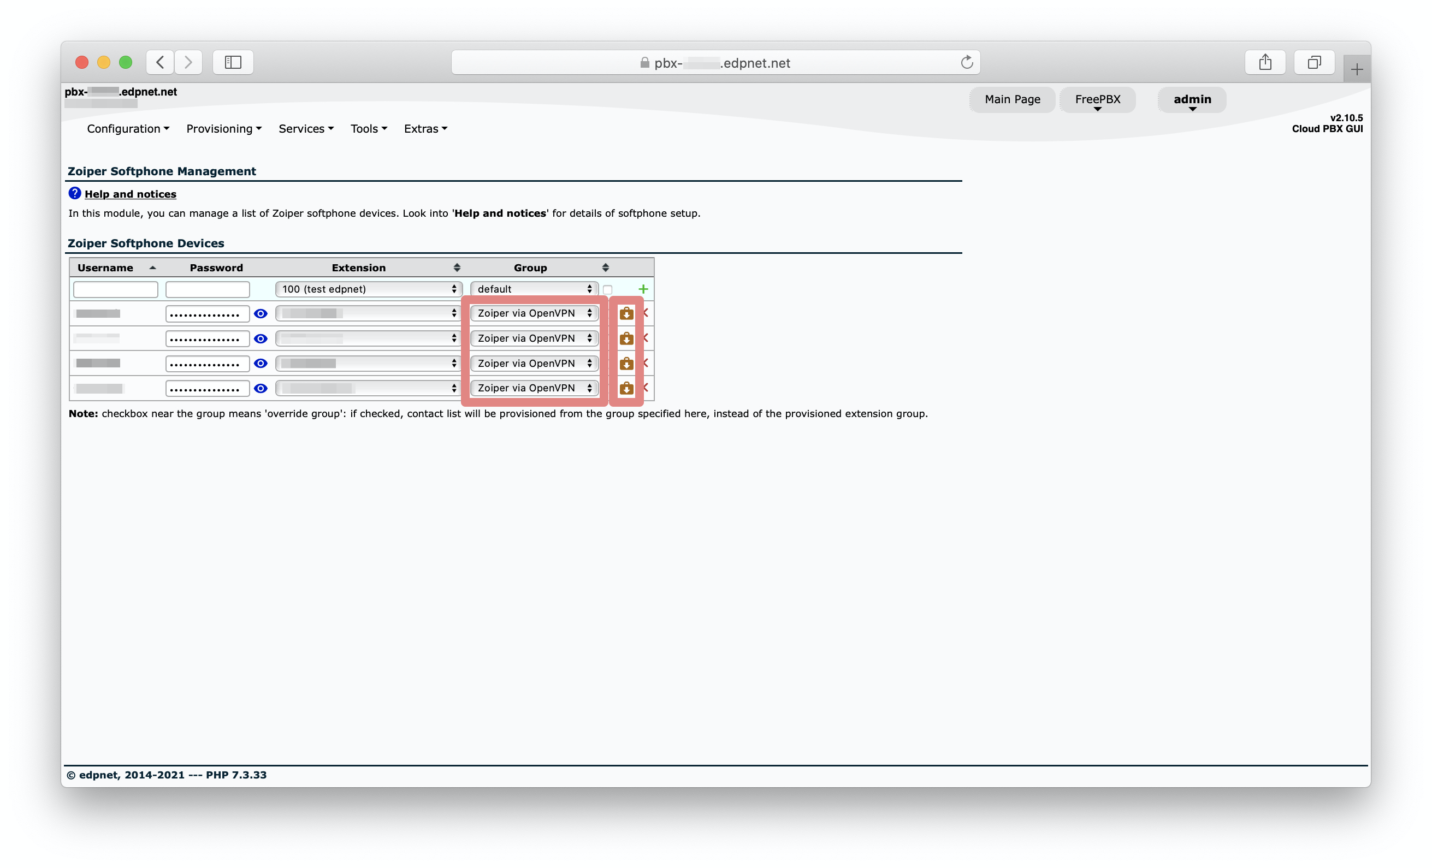Open fourth device row's extension dropdown

[369, 388]
